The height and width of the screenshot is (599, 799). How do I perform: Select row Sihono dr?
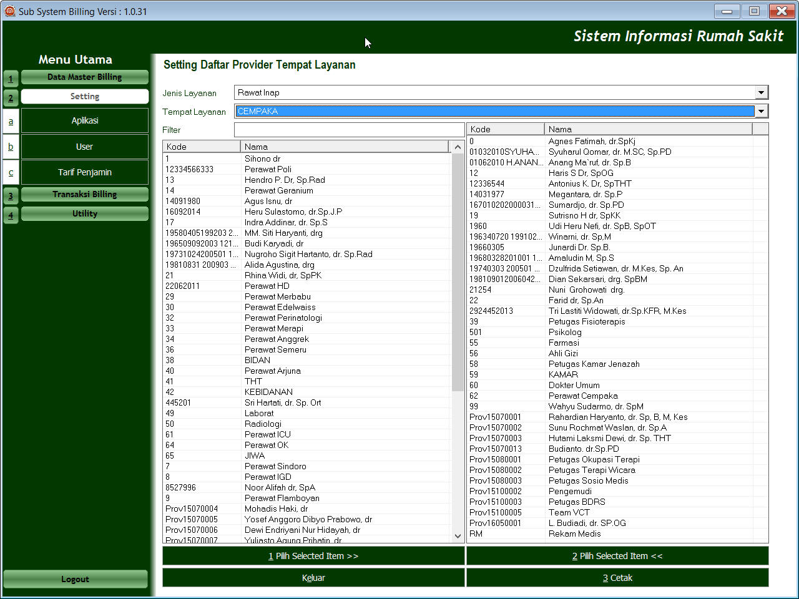[306, 158]
